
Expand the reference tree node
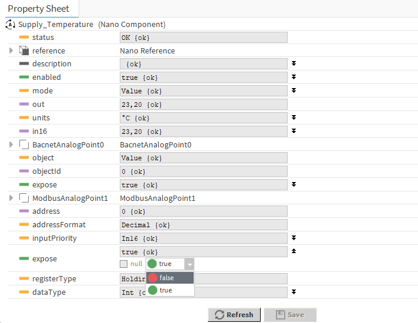coord(11,51)
